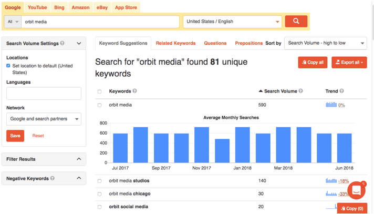The image size is (374, 214).
Task: Click the Search Volume sort arrow
Action: (261, 91)
